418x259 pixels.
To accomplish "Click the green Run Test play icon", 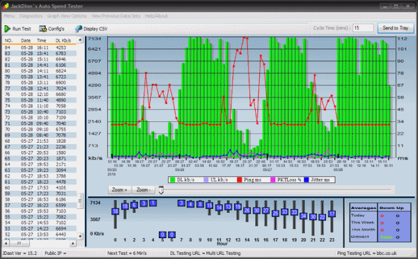I will pos(7,29).
